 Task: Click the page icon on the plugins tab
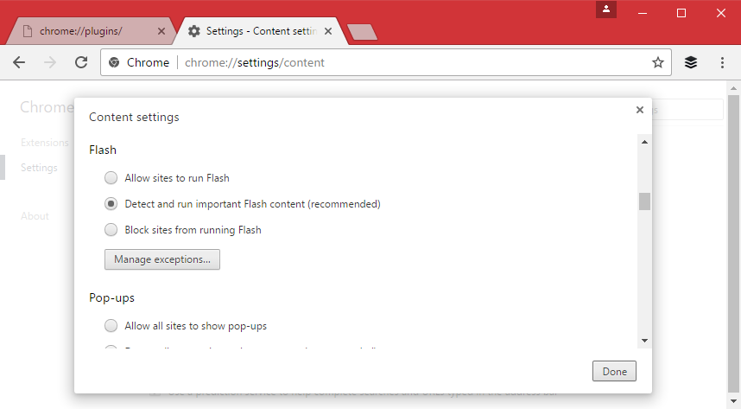pyautogui.click(x=28, y=31)
